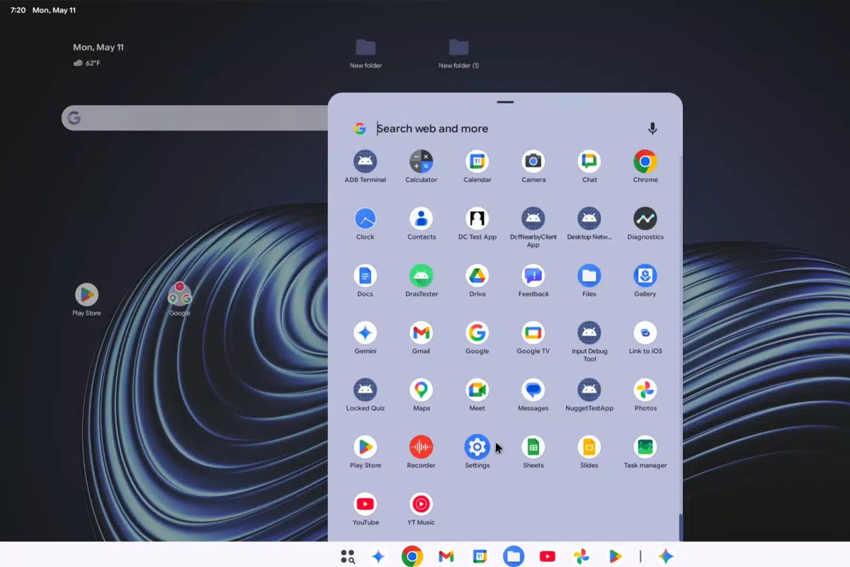The width and height of the screenshot is (850, 567).
Task: Open the Locked Quiz app
Action: click(365, 390)
